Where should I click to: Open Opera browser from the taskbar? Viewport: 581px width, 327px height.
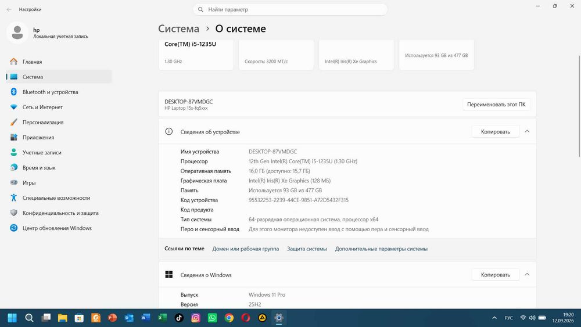point(246,318)
